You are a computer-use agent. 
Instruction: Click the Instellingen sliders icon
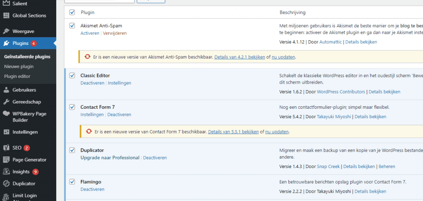coord(6,132)
